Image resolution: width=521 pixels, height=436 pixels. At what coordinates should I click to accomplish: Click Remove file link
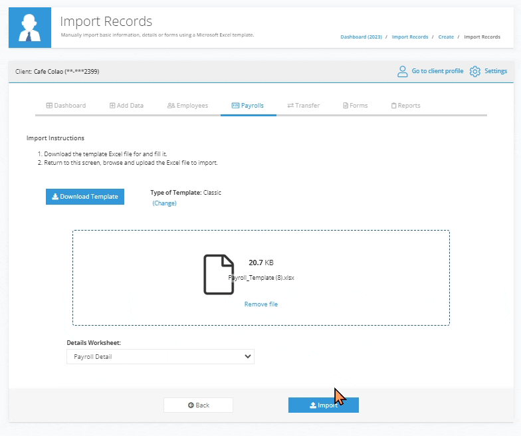pos(261,304)
